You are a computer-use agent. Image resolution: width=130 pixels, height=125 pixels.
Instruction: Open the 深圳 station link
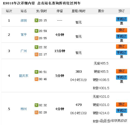click(24, 21)
